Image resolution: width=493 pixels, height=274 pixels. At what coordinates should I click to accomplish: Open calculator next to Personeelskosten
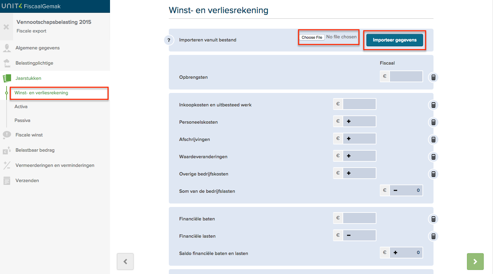pos(433,122)
